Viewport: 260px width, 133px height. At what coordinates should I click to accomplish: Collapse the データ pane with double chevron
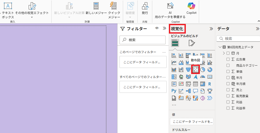click(257, 29)
